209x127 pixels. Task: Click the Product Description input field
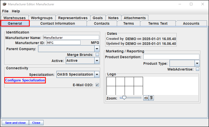tap(171, 57)
